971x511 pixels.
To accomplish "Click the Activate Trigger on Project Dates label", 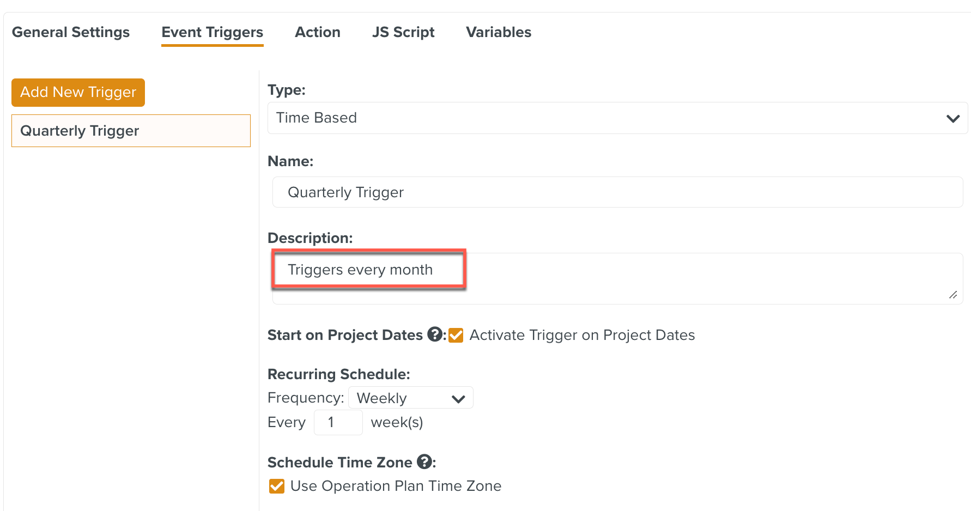I will [582, 335].
